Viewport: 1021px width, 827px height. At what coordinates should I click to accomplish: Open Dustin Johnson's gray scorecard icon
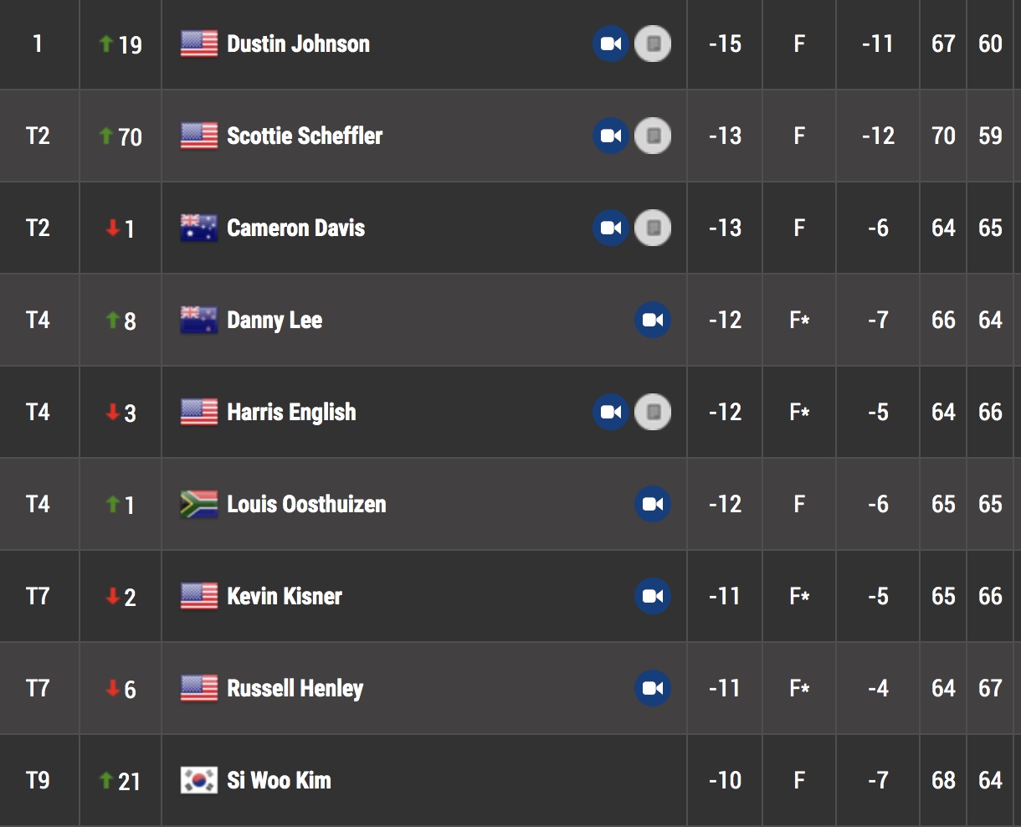point(653,44)
